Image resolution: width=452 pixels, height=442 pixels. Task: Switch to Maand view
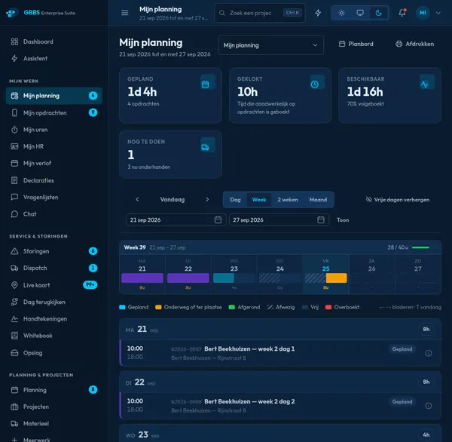tap(318, 199)
